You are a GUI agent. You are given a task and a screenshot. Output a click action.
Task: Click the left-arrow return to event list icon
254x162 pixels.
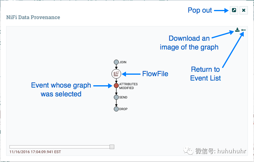pyautogui.click(x=243, y=30)
